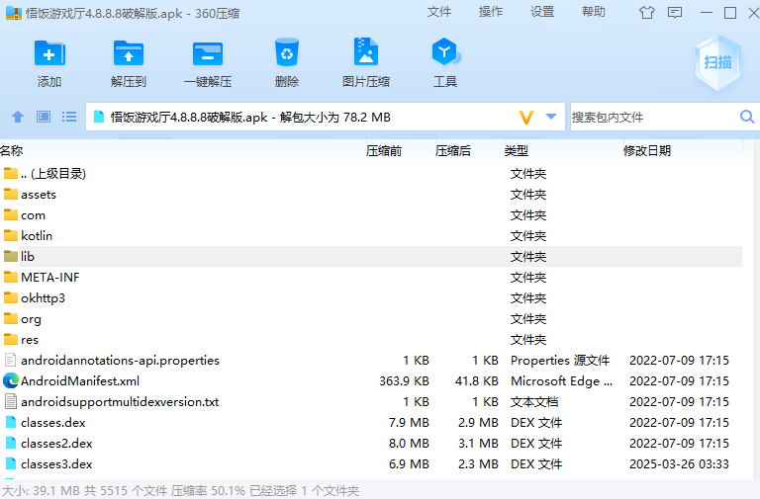This screenshot has height=499, width=760.
Task: Select the kotlin folder
Action: 371,236
